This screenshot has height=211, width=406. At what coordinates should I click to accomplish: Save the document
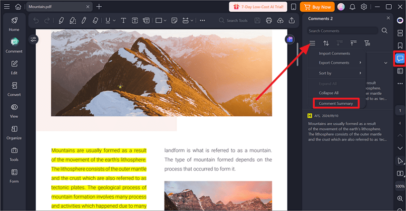click(257, 20)
